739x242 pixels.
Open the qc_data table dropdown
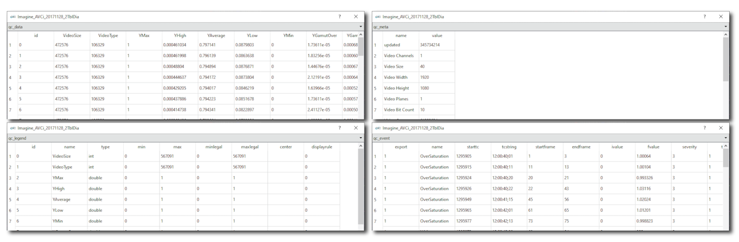pyautogui.click(x=361, y=27)
